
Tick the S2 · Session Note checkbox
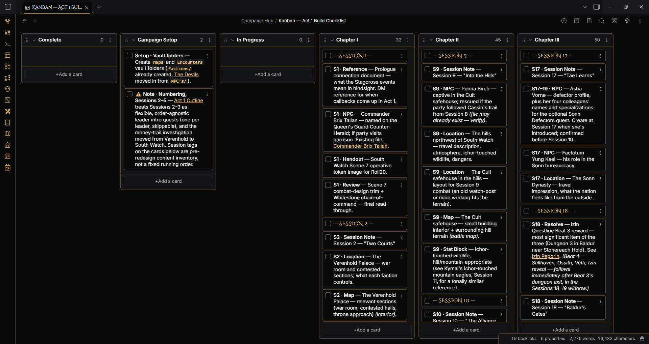pyautogui.click(x=328, y=237)
